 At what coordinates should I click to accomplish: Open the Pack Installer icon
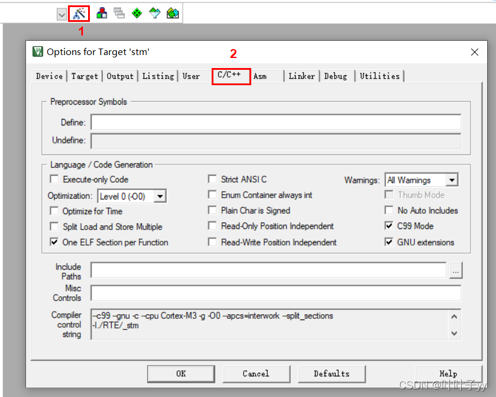point(173,13)
